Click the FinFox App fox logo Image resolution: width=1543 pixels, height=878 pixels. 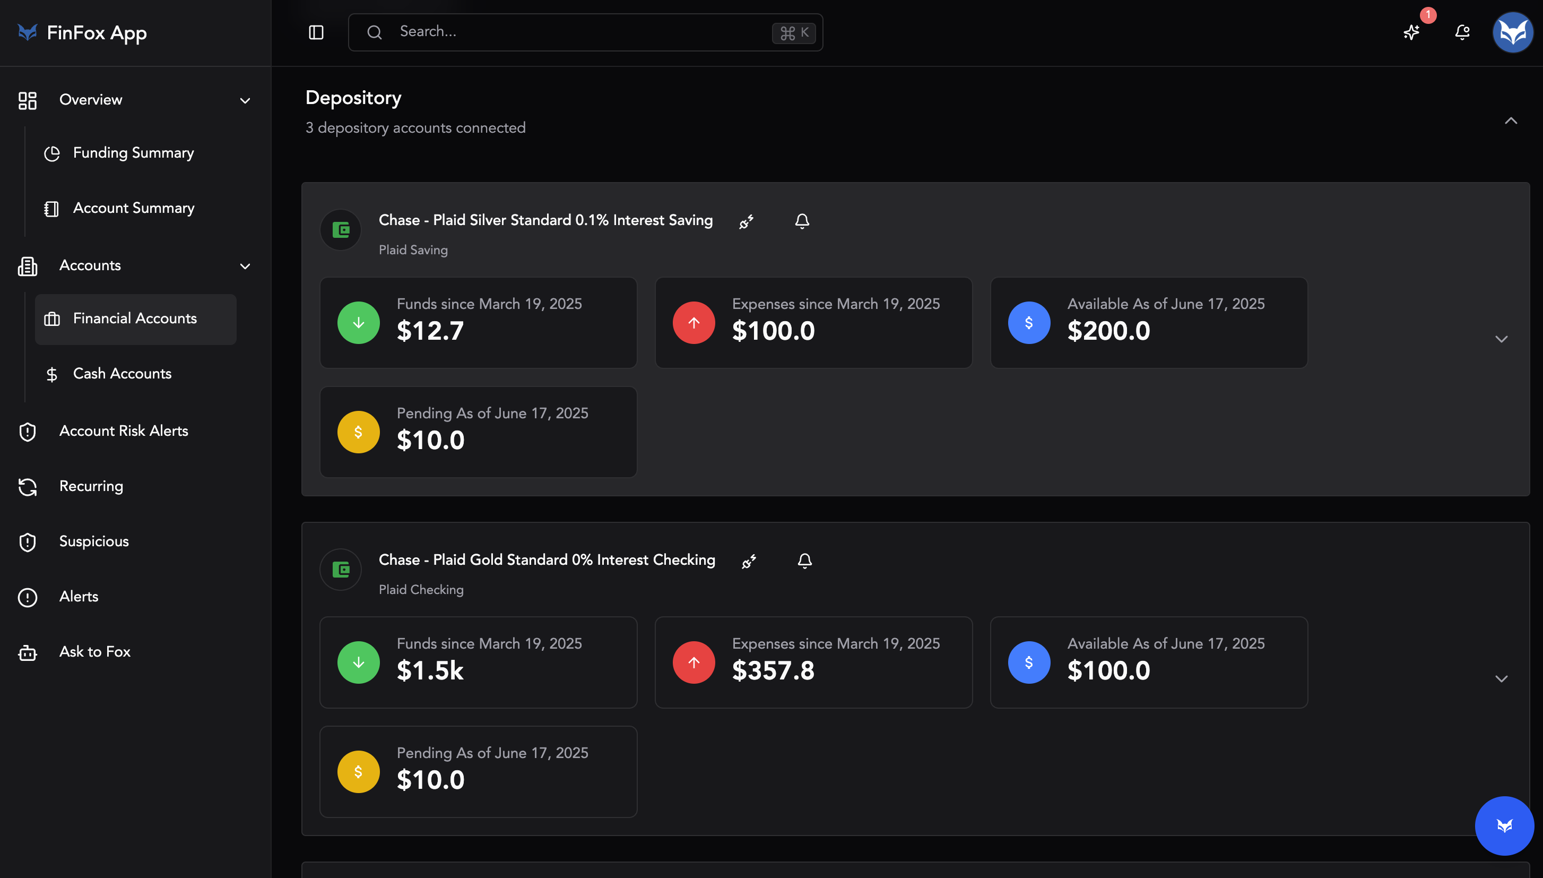(28, 32)
